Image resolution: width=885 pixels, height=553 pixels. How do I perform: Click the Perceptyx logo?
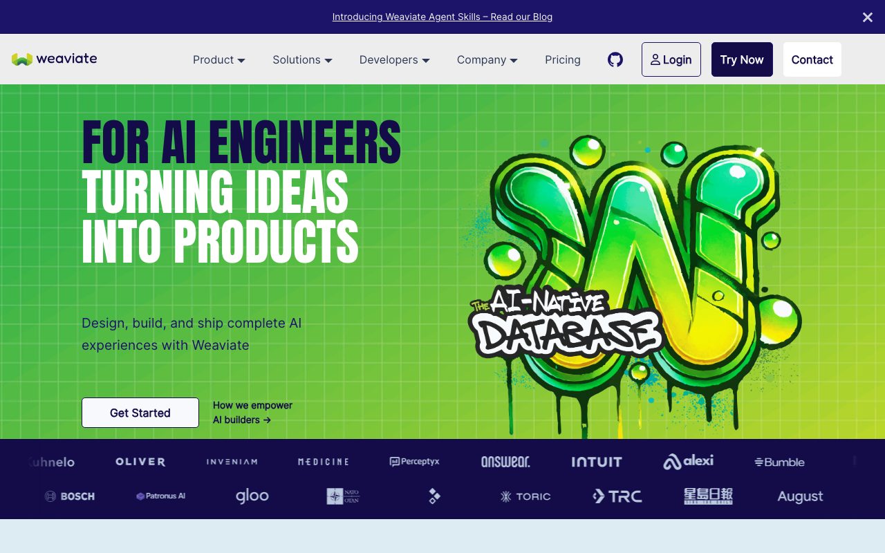pyautogui.click(x=414, y=461)
